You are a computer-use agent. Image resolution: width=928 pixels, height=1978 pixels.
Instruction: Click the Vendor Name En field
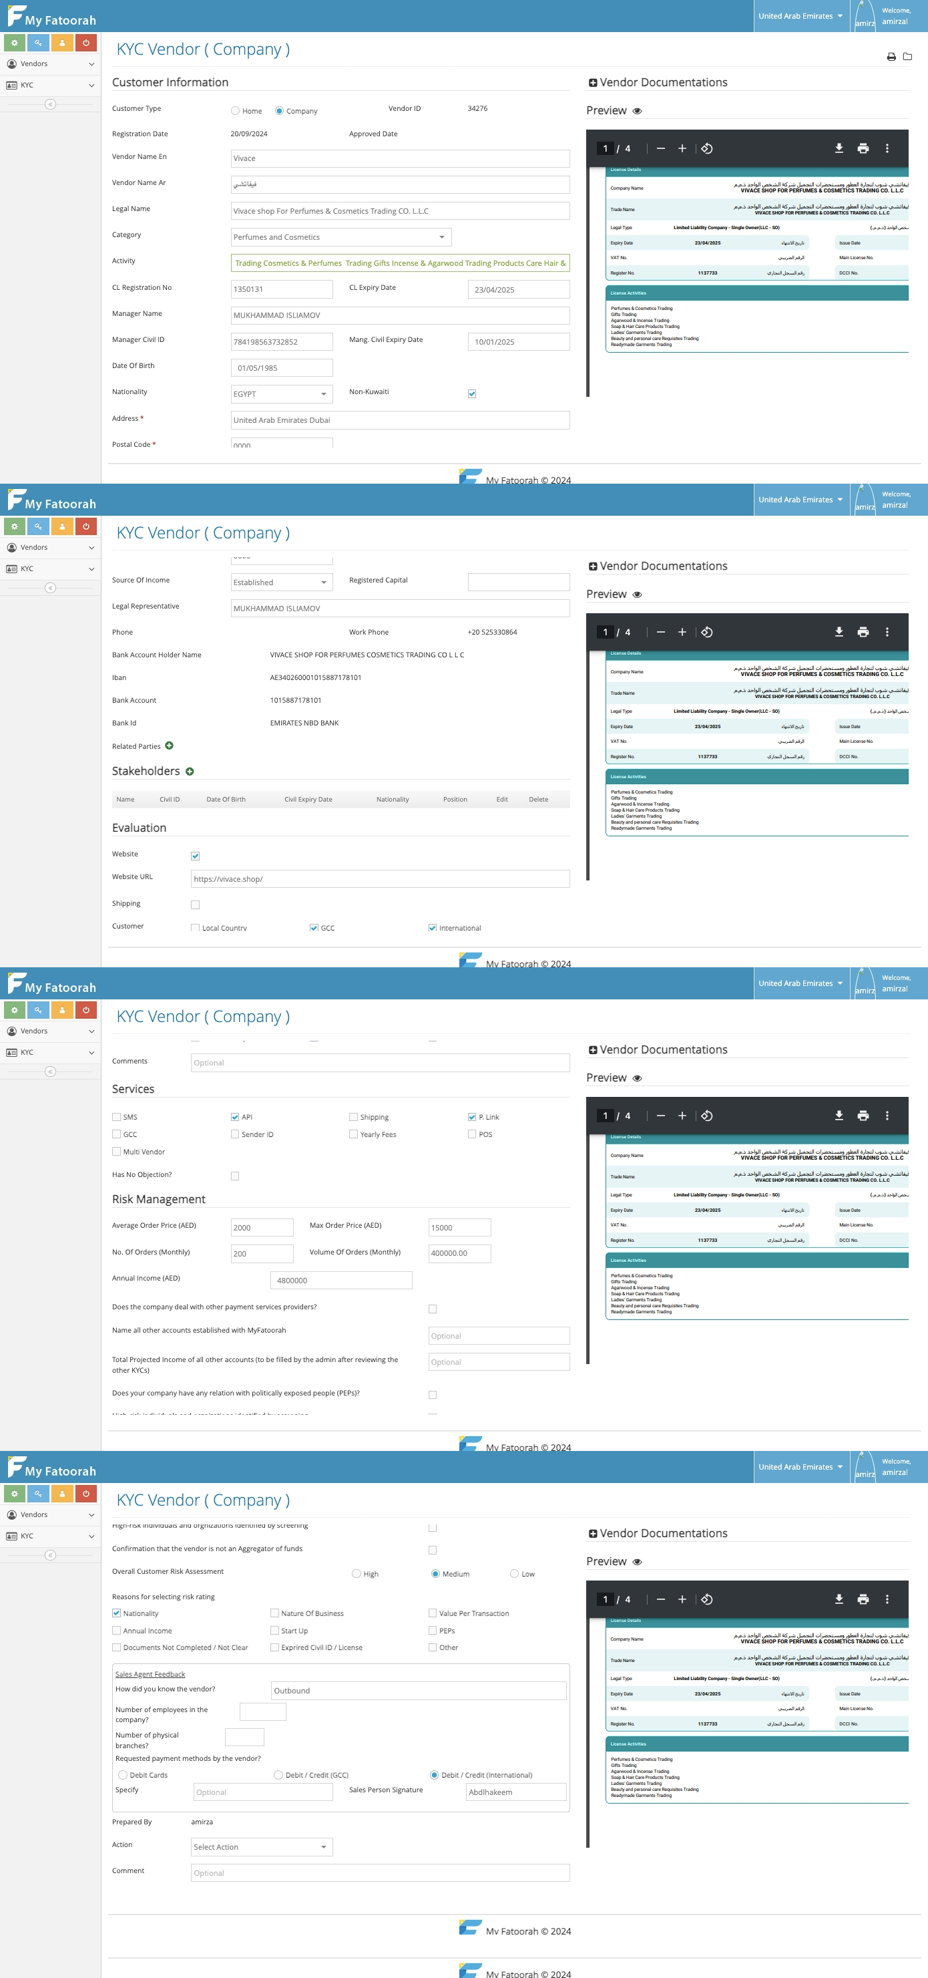pyautogui.click(x=400, y=158)
